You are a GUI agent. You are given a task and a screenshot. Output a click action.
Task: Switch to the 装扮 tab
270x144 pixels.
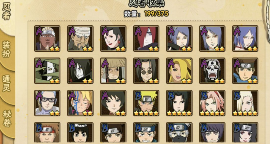click(7, 49)
